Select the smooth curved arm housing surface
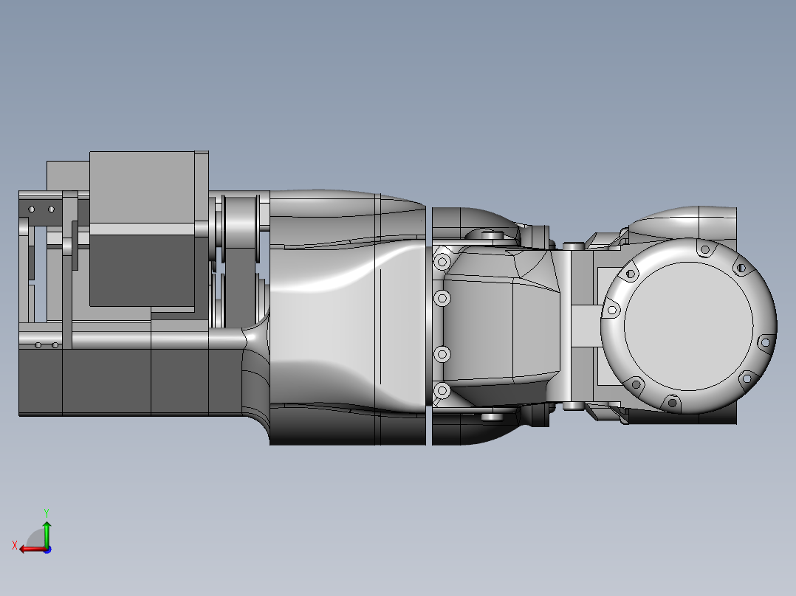The width and height of the screenshot is (796, 596). [325, 325]
